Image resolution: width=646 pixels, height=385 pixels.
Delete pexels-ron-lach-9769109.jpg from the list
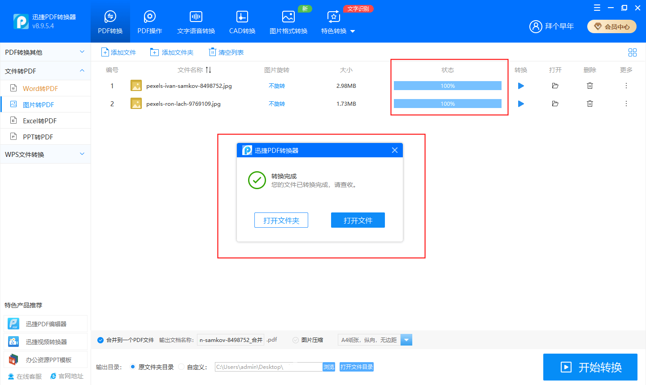pyautogui.click(x=589, y=104)
